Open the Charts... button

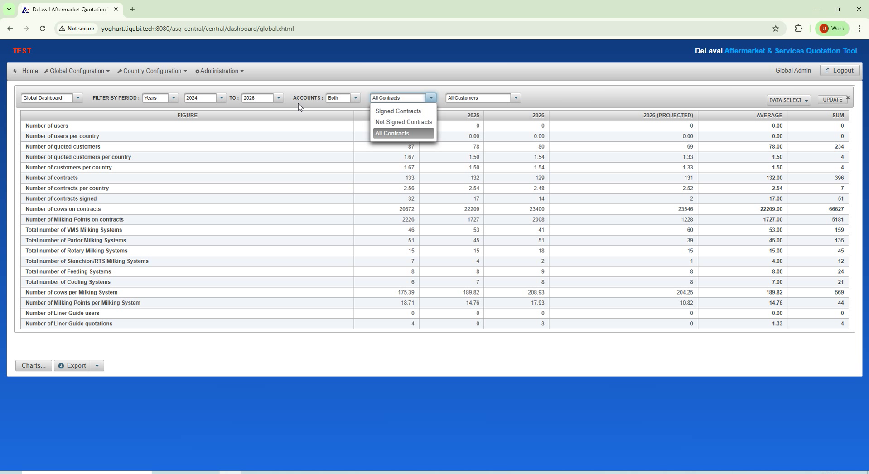pos(34,366)
